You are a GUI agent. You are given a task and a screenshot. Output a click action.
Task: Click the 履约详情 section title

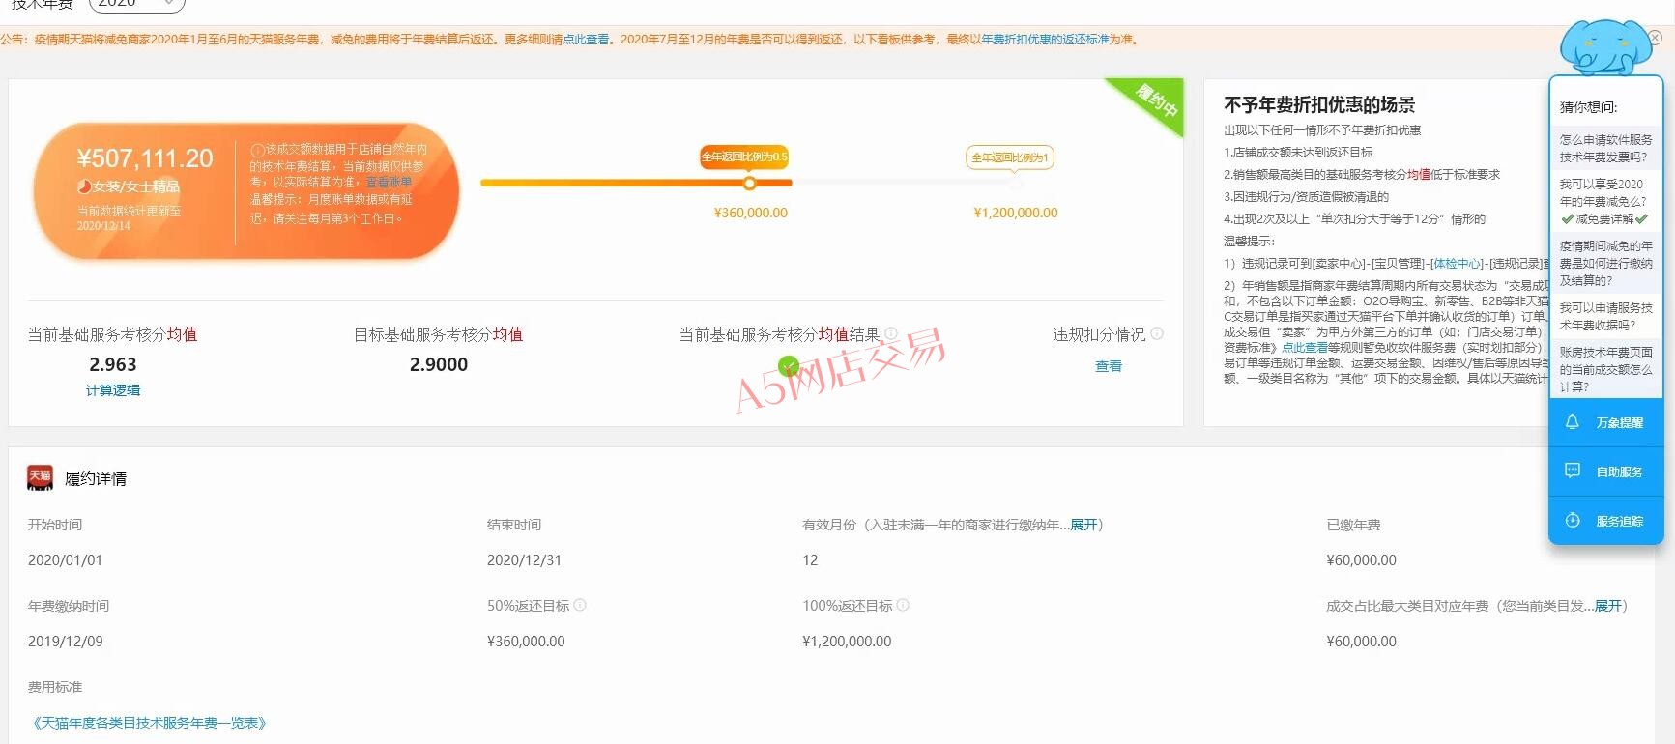click(x=96, y=478)
